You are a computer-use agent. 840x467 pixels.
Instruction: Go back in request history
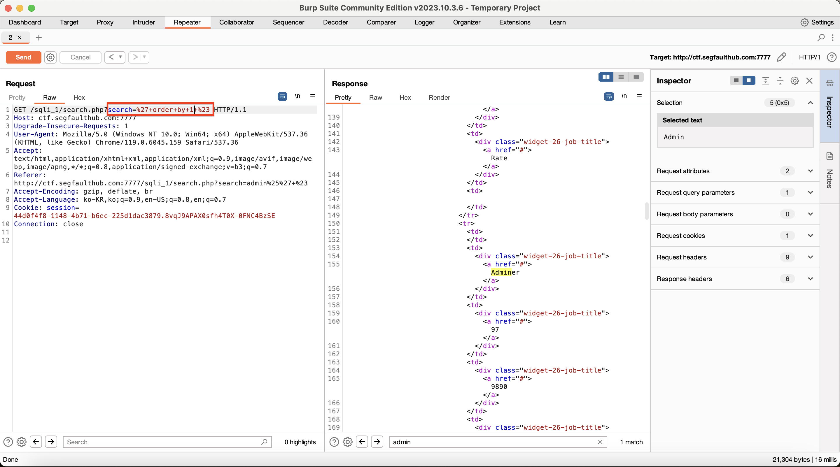[111, 57]
